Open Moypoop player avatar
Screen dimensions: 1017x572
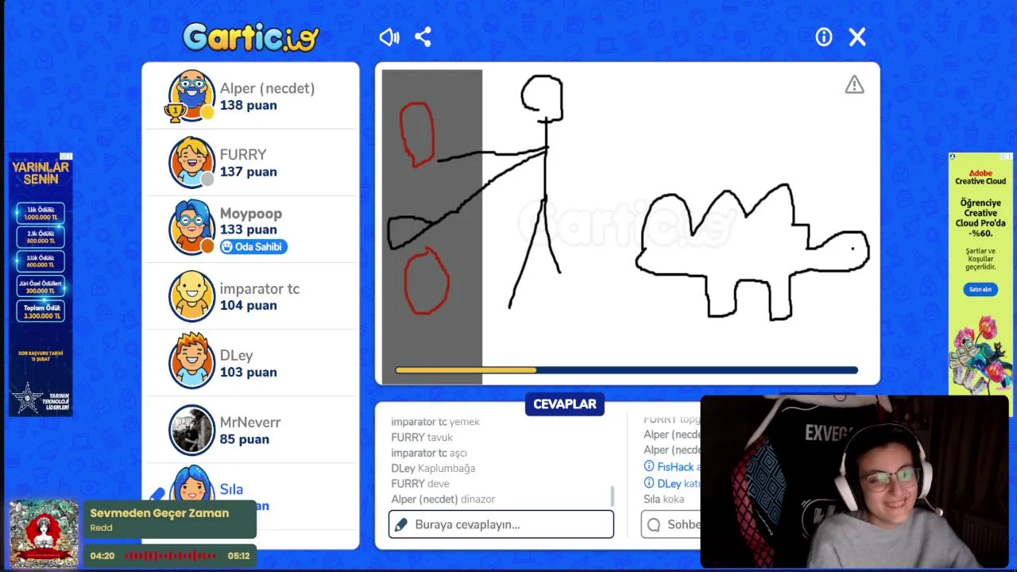[191, 228]
